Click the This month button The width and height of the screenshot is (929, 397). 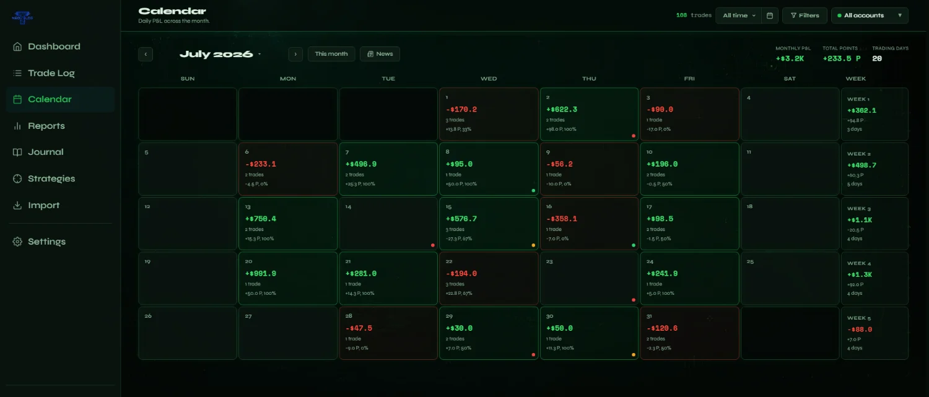pos(331,54)
